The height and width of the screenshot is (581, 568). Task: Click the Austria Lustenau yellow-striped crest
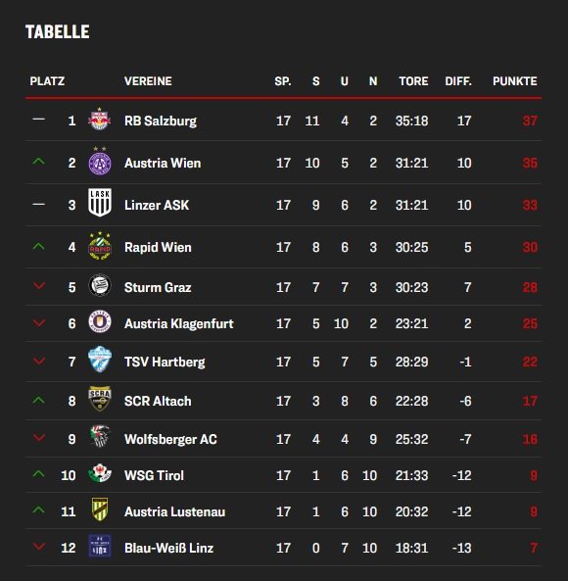tap(100, 509)
